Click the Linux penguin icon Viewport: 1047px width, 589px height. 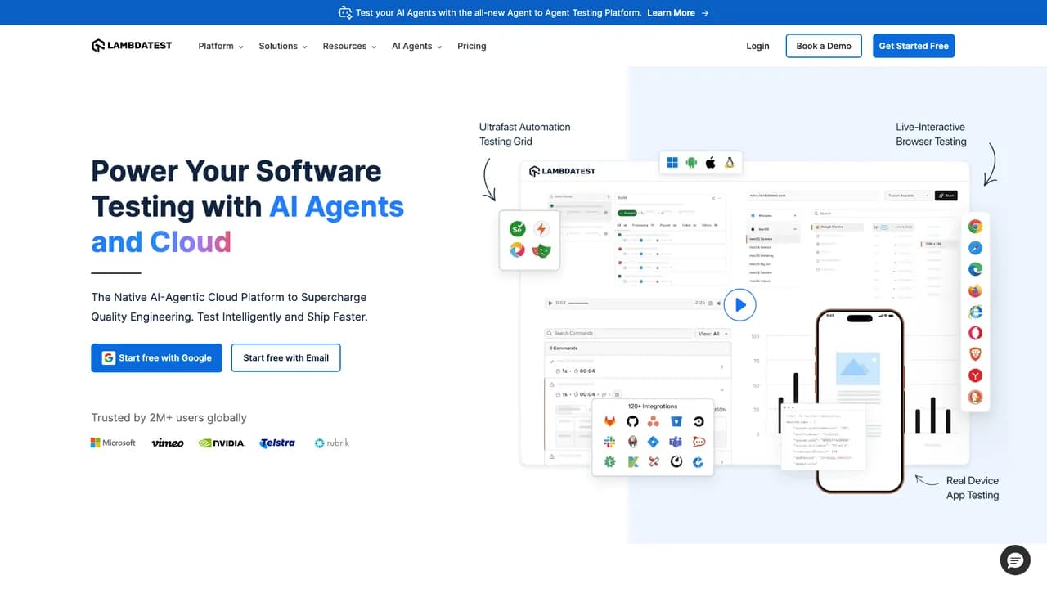click(729, 163)
